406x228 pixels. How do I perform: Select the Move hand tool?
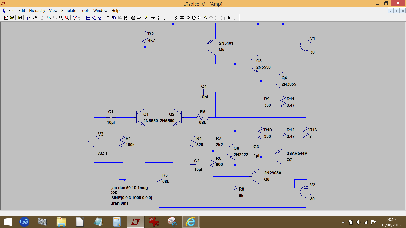click(194, 17)
